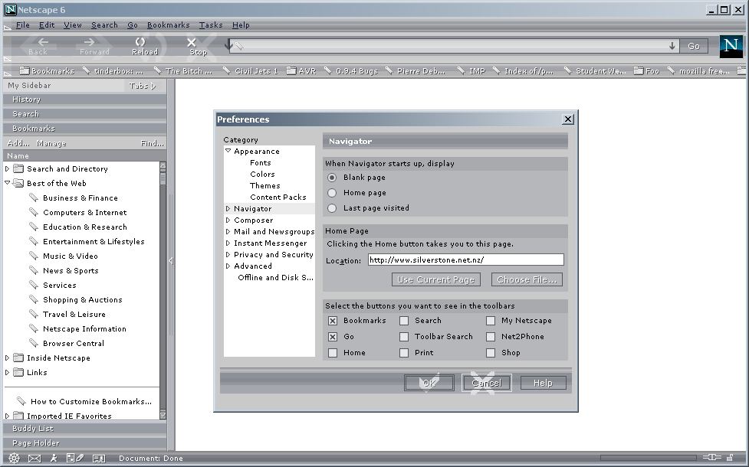Screen dimensions: 749x467
Task: Expand the Instant Messenger category
Action: pyautogui.click(x=228, y=243)
